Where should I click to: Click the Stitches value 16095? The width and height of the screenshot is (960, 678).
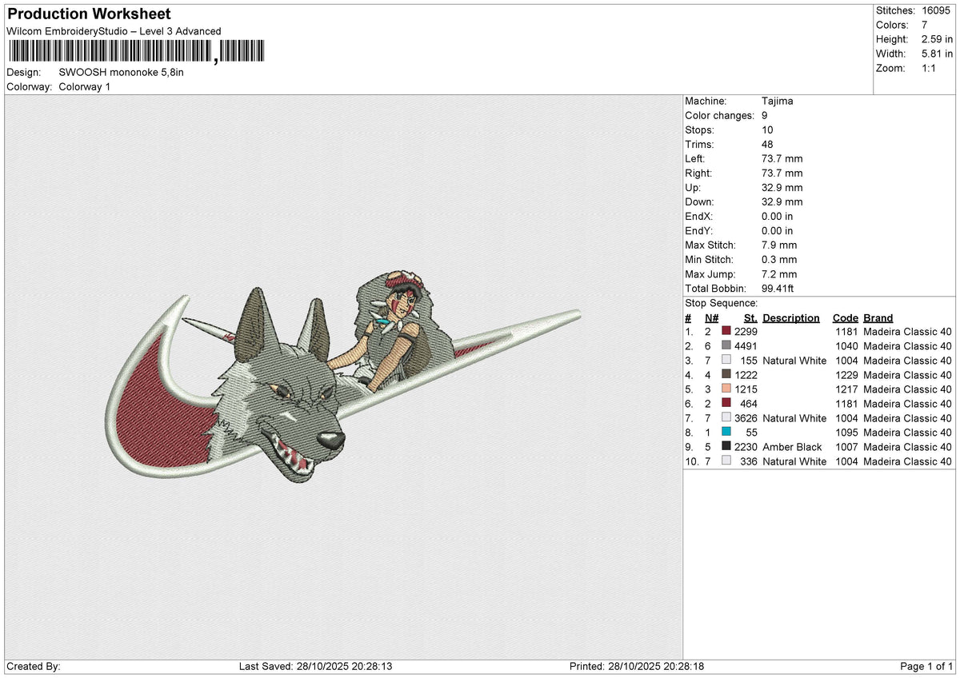(938, 10)
